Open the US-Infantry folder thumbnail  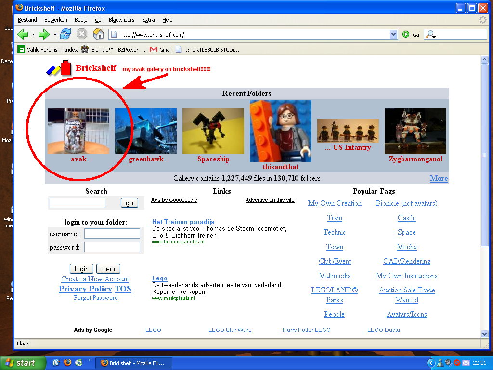348,131
